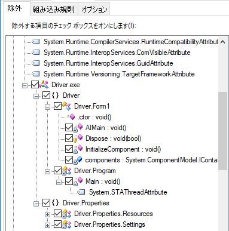Uncheck the Driver.Properties namespace checkbox

pyautogui.click(x=46, y=203)
